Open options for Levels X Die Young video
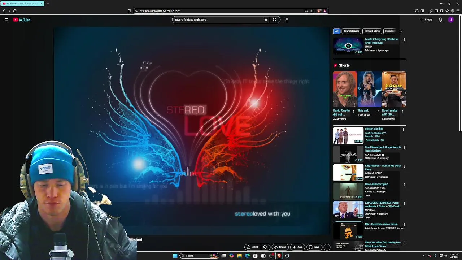 404,40
